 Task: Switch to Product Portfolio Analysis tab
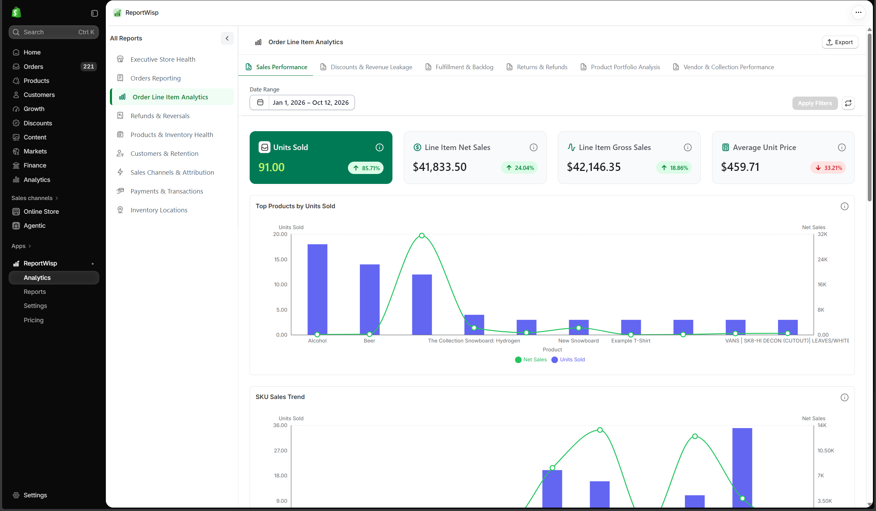pyautogui.click(x=620, y=67)
